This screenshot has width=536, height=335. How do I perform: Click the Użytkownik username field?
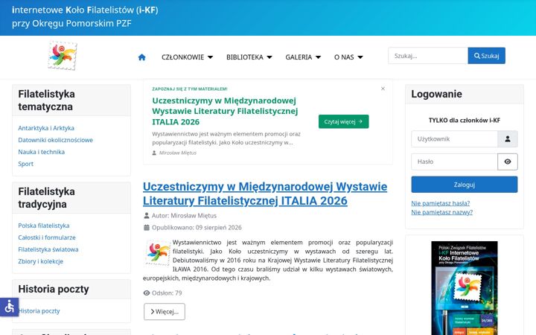point(454,138)
